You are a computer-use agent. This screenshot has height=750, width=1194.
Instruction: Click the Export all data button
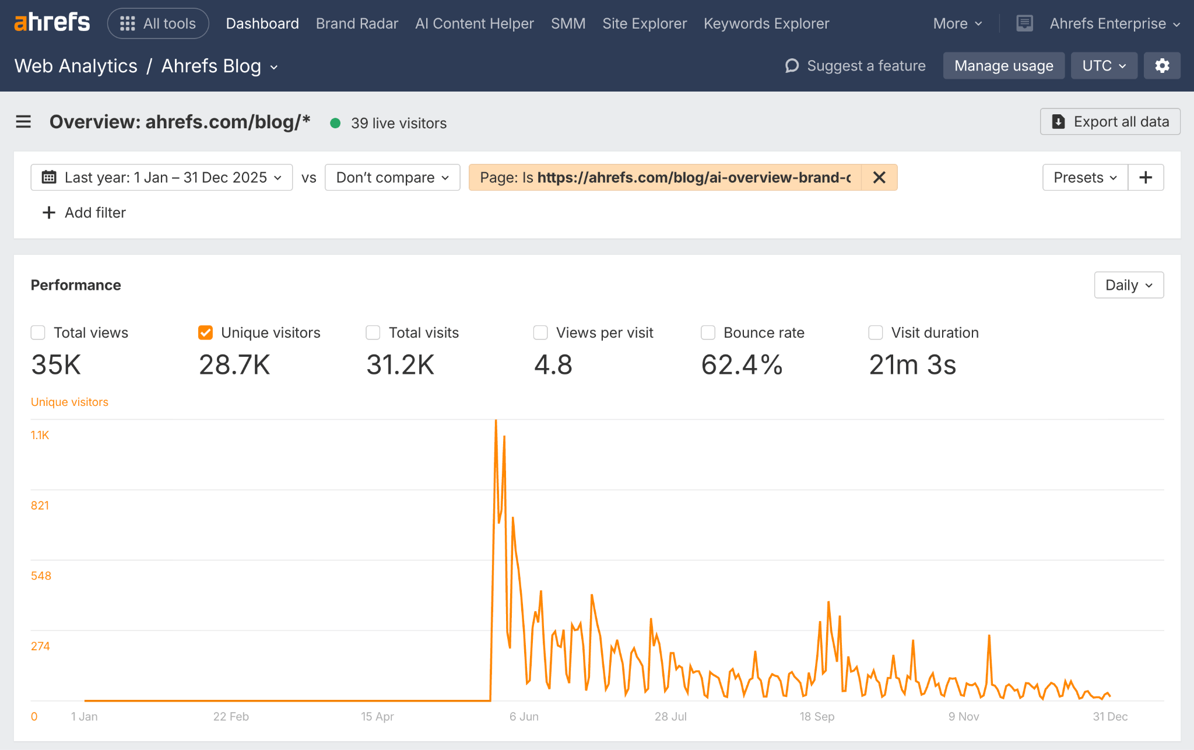coord(1109,121)
